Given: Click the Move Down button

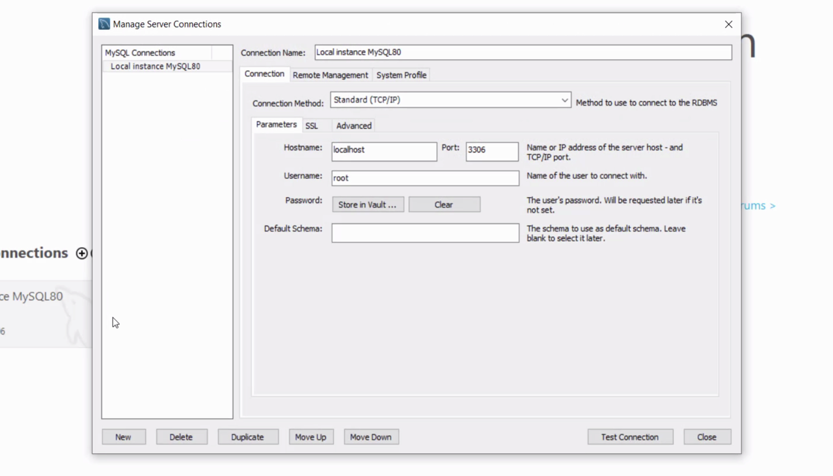Looking at the screenshot, I should pos(370,437).
